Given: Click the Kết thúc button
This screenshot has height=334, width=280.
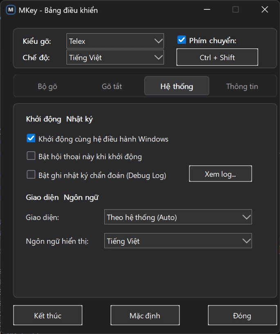Looking at the screenshot, I should [x=48, y=315].
